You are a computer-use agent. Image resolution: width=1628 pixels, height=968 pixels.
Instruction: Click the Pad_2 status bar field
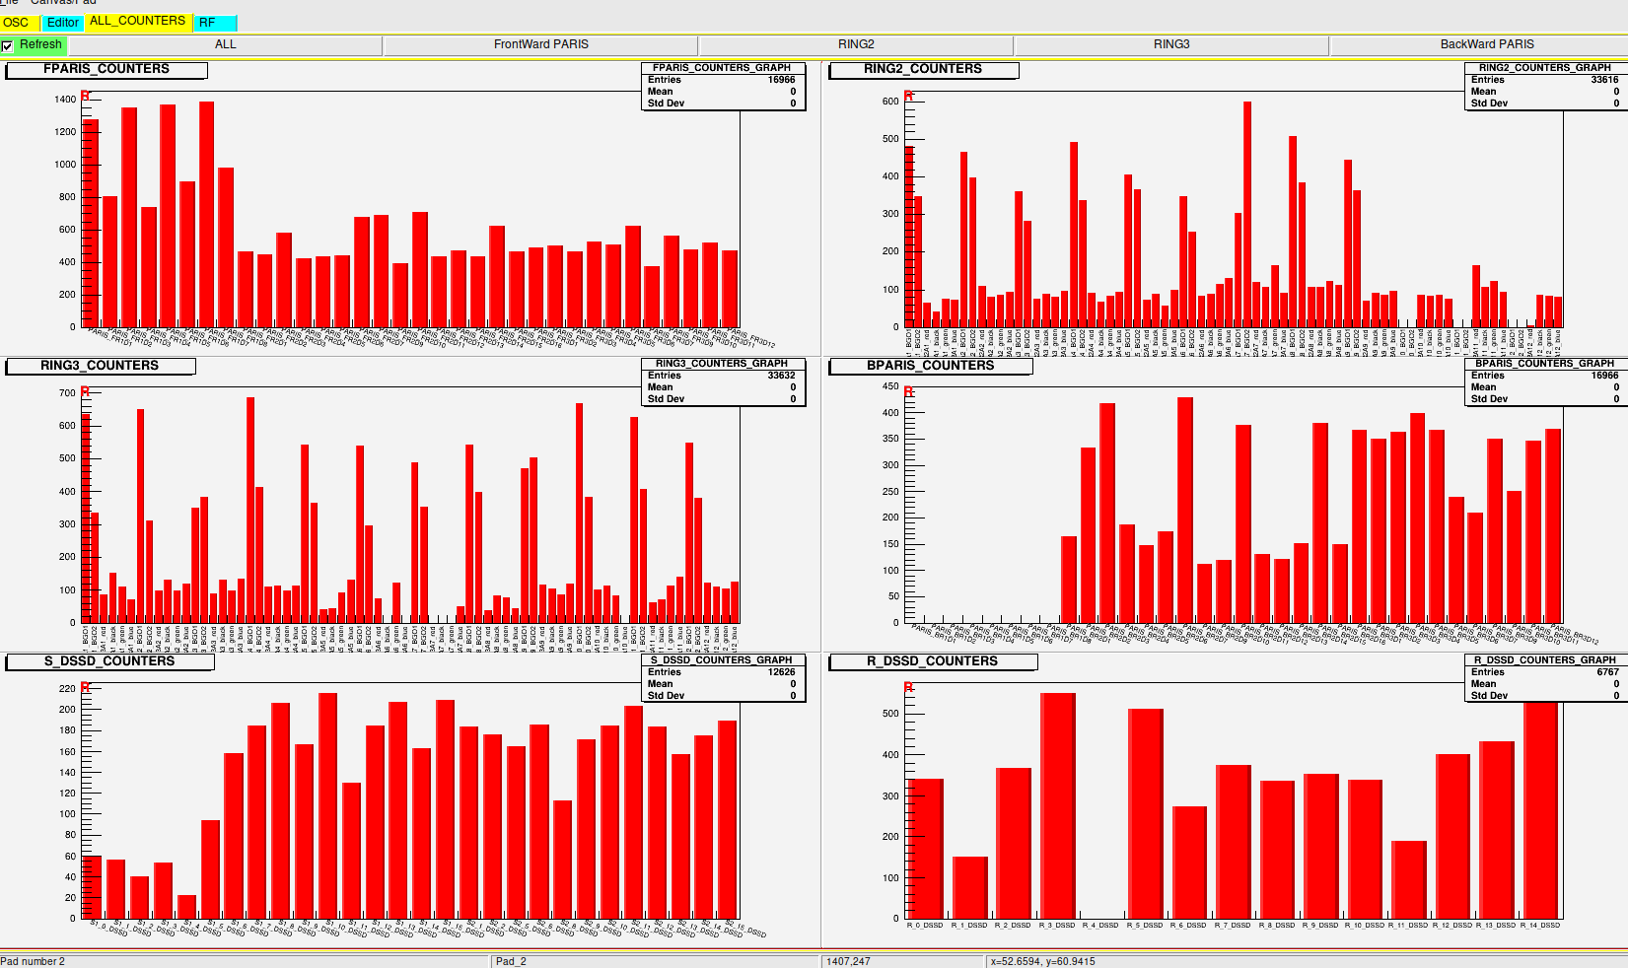(655, 961)
